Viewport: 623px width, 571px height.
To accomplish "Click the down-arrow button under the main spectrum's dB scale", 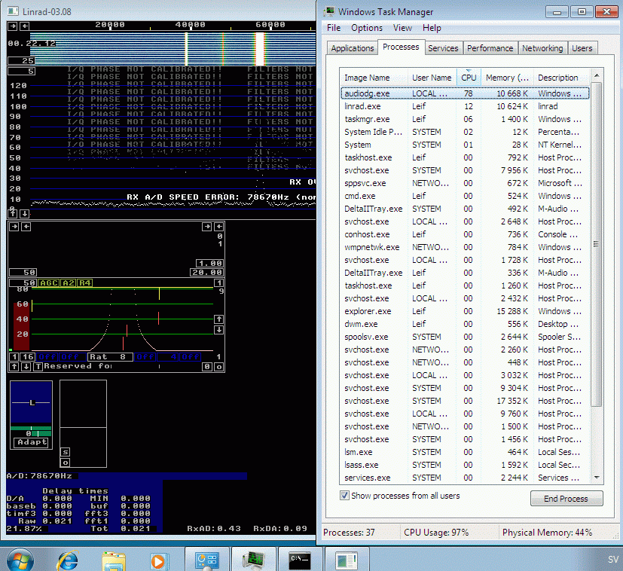I will click(25, 214).
